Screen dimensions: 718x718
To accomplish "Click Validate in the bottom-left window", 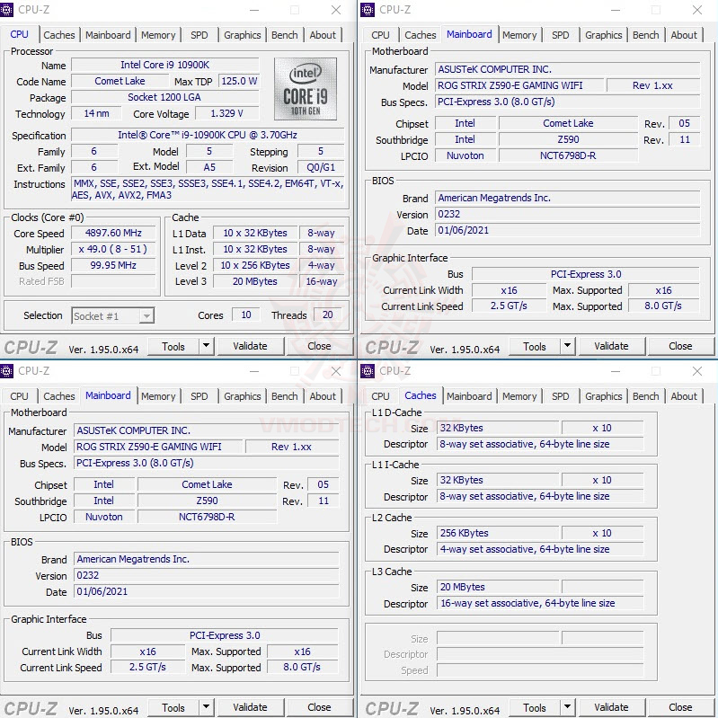I will pos(250,707).
